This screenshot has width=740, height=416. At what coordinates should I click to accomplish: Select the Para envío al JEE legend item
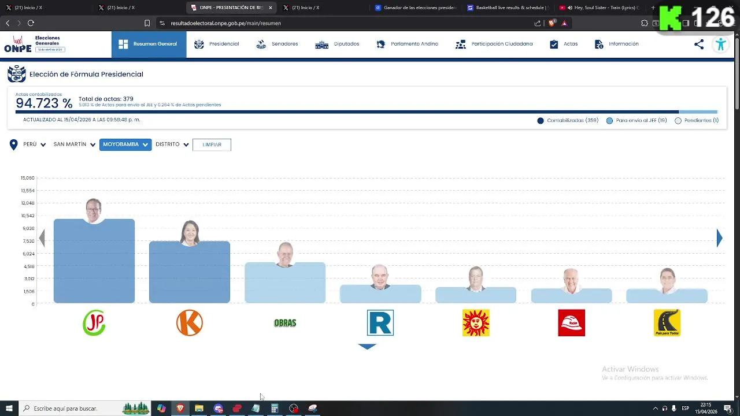click(637, 121)
